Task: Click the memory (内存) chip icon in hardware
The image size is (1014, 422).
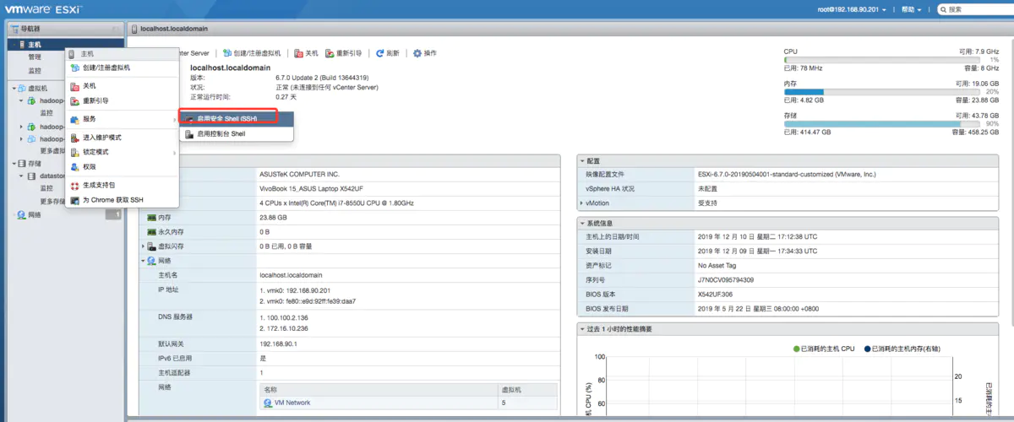Action: pyautogui.click(x=151, y=218)
